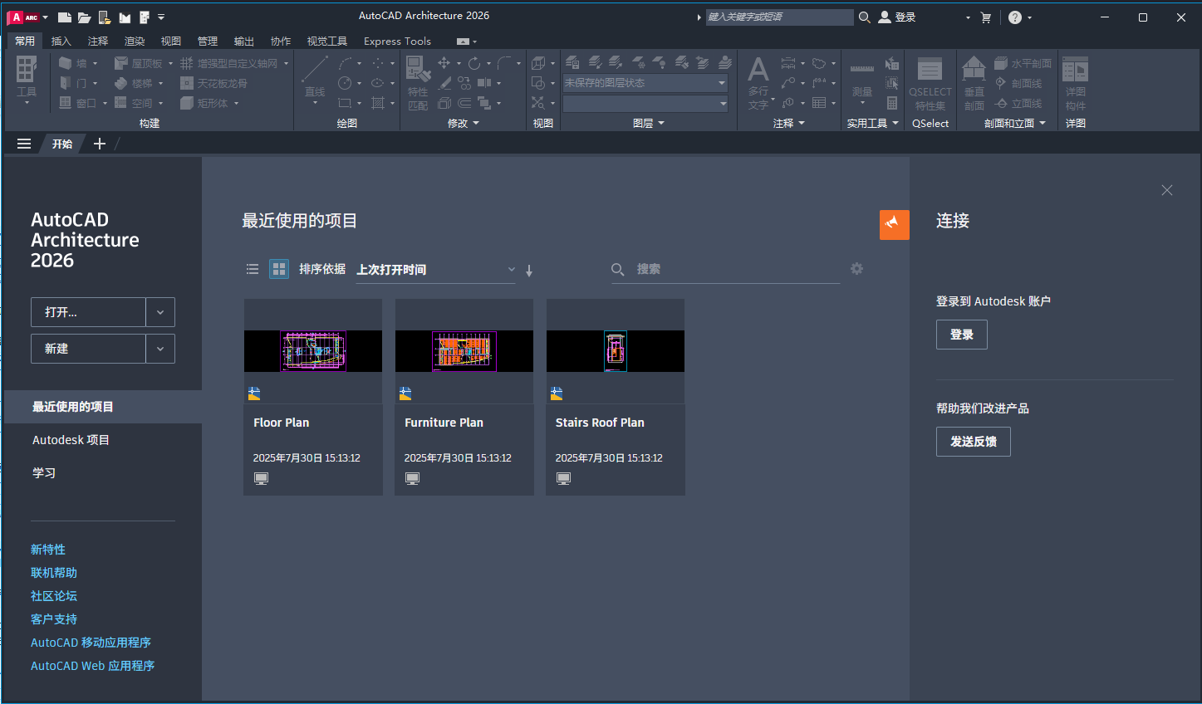Toggle the sort direction arrow
Viewport: 1202px width, 704px height.
point(529,269)
